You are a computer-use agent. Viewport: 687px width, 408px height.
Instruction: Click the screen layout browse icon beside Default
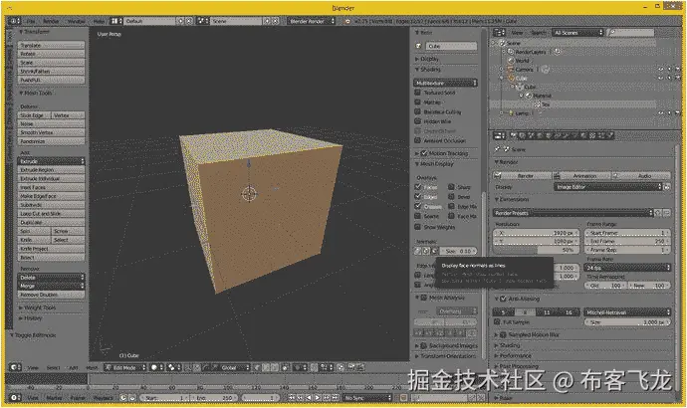click(114, 21)
